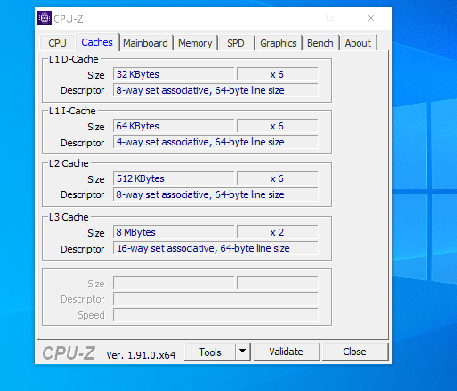Click L2 Cache descriptor field
The image size is (457, 391).
tap(216, 194)
